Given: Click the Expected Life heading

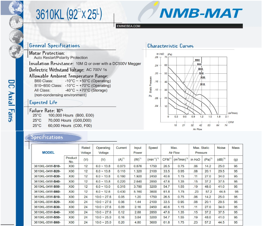Looking at the screenshot, I should (x=43, y=102).
